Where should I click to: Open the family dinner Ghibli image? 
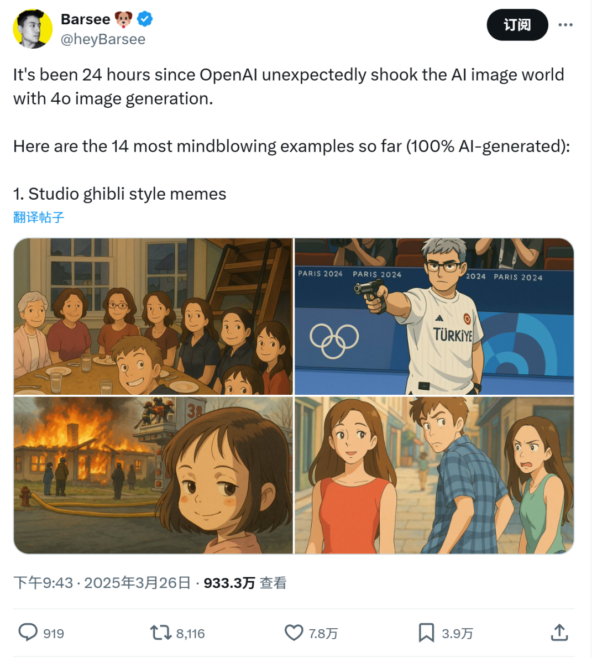(x=153, y=316)
